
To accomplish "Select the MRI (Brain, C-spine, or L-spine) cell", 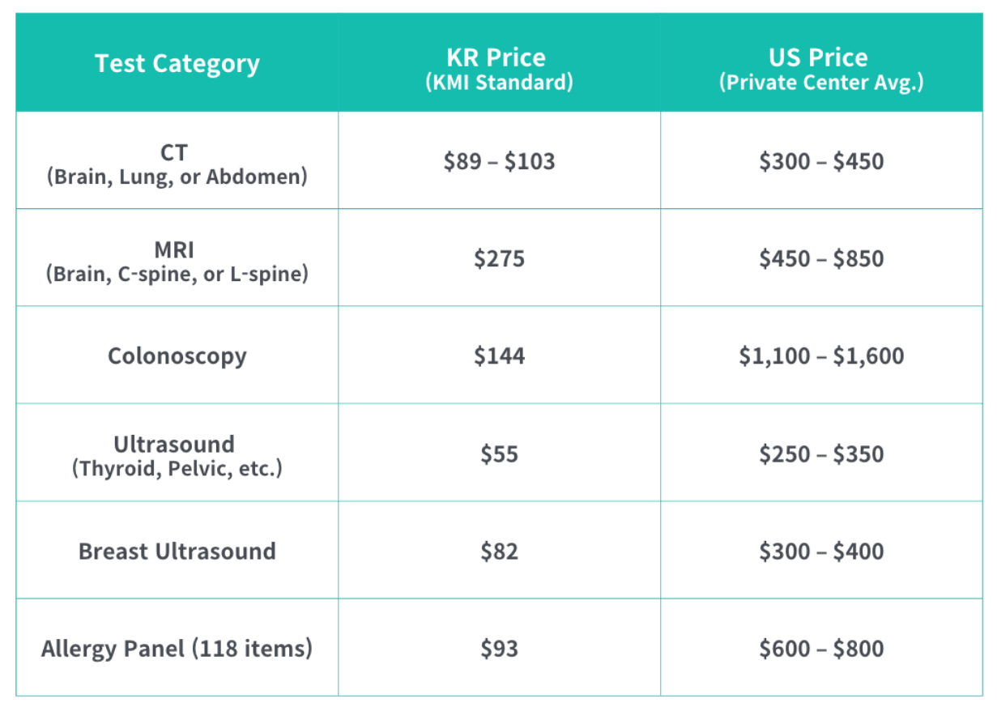I will click(177, 263).
